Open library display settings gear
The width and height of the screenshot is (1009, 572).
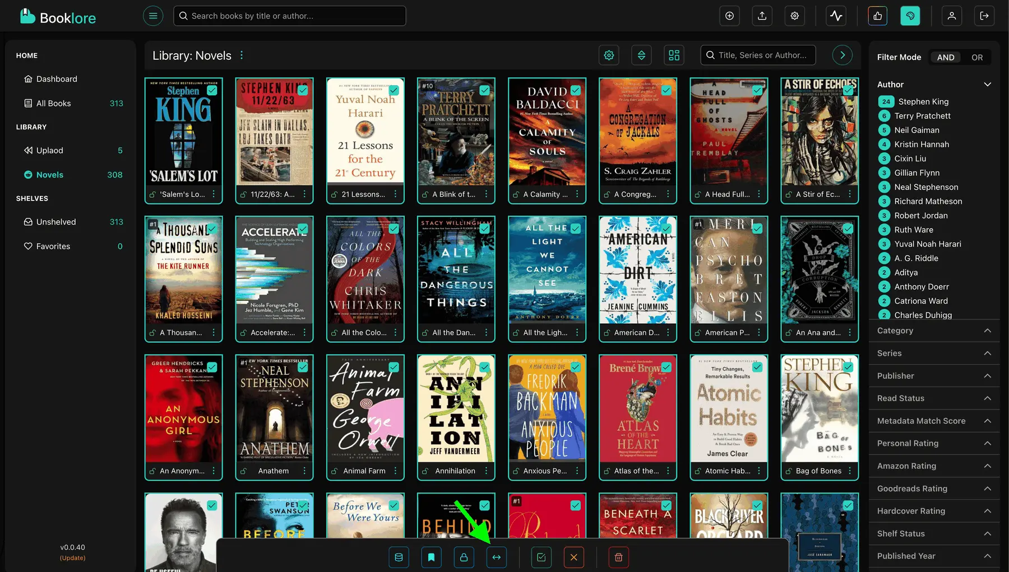(x=609, y=55)
